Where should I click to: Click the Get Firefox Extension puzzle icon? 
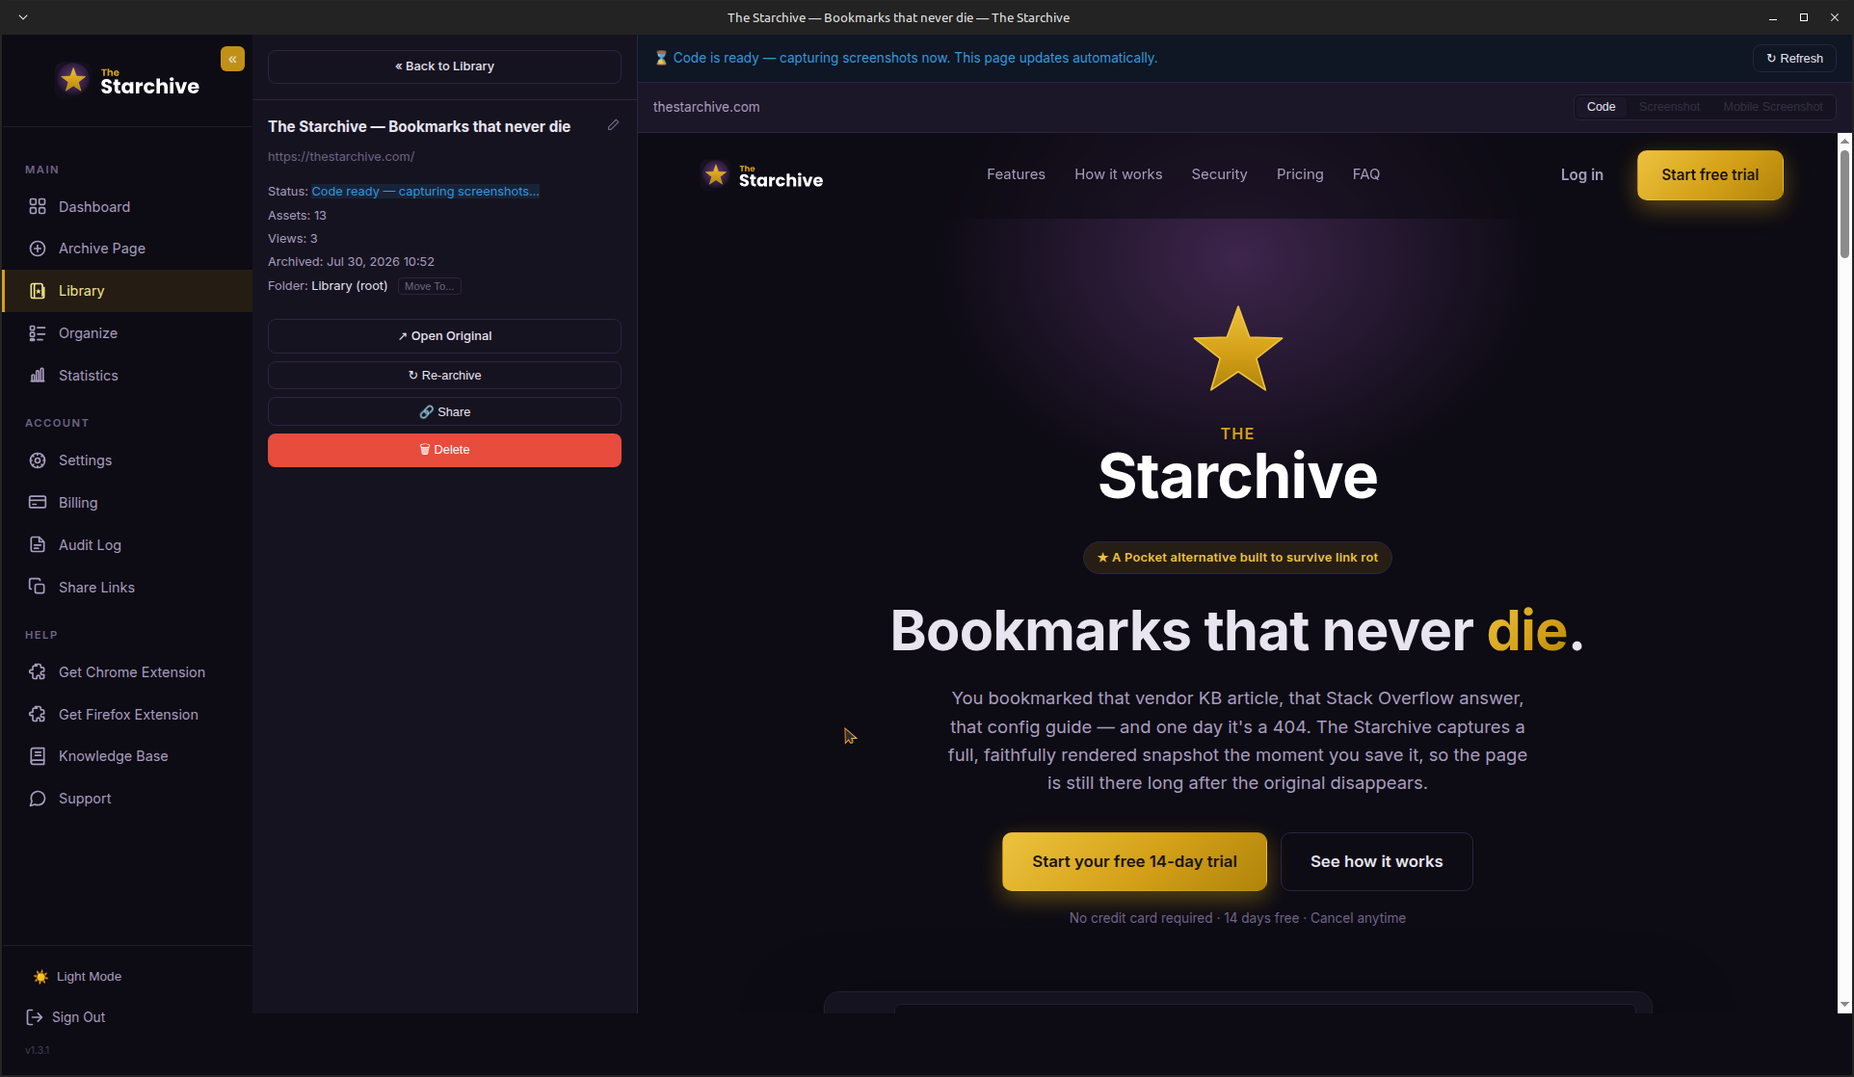(x=38, y=715)
